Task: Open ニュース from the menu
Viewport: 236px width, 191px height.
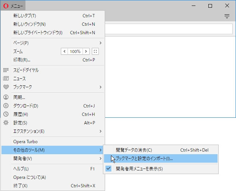Action: coord(53,78)
